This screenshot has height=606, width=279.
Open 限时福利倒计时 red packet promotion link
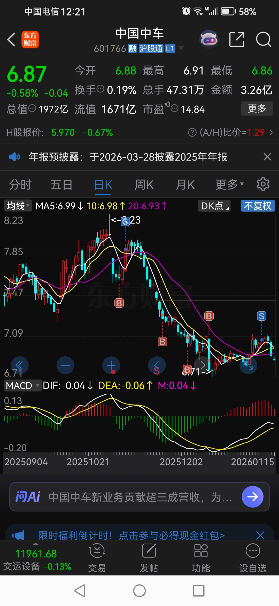tap(131, 535)
